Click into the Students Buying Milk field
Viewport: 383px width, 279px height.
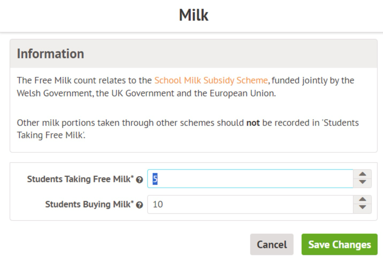(x=250, y=204)
